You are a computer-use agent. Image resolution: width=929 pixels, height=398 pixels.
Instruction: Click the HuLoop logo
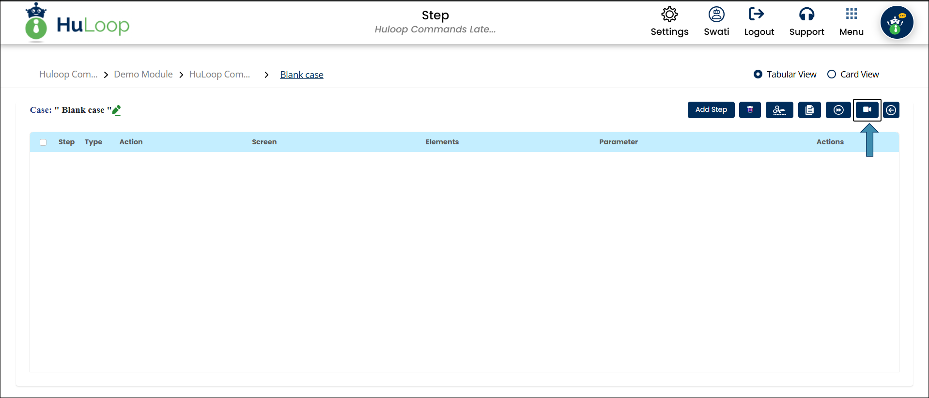[x=77, y=23]
